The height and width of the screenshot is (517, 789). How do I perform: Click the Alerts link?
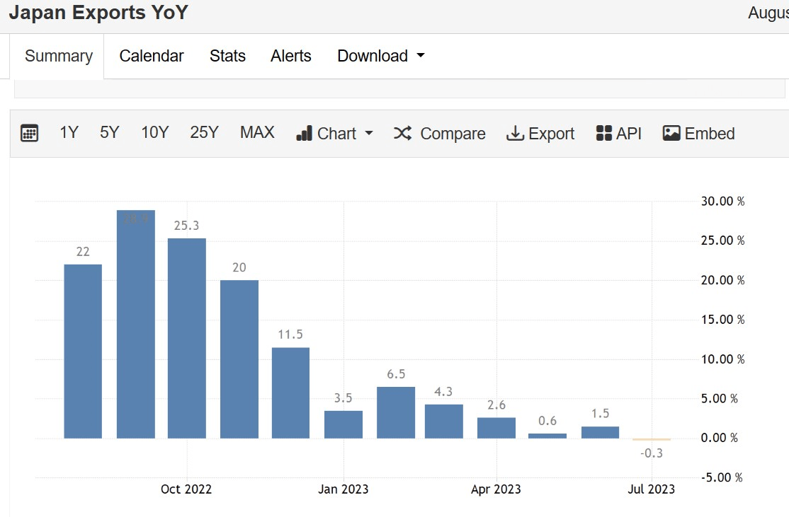(291, 56)
